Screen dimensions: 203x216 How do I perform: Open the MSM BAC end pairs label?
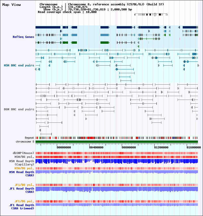tap(19, 65)
